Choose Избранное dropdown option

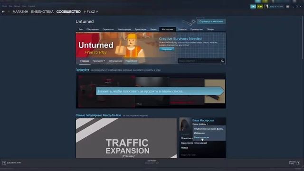point(199,133)
